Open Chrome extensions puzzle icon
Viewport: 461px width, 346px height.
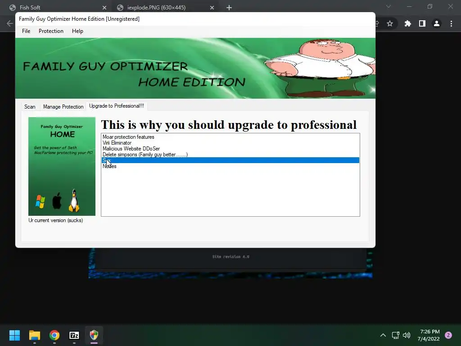tap(408, 23)
